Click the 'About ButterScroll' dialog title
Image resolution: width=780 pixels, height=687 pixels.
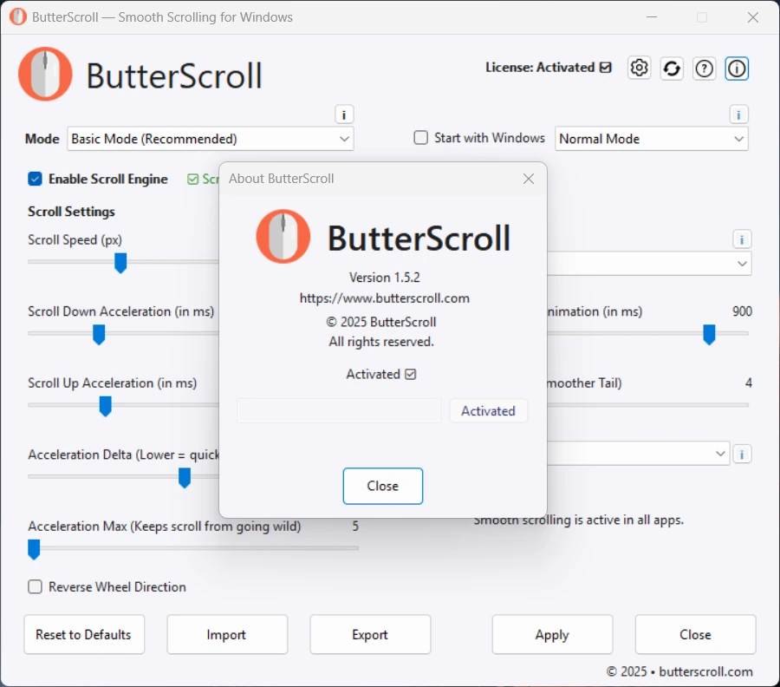click(281, 179)
